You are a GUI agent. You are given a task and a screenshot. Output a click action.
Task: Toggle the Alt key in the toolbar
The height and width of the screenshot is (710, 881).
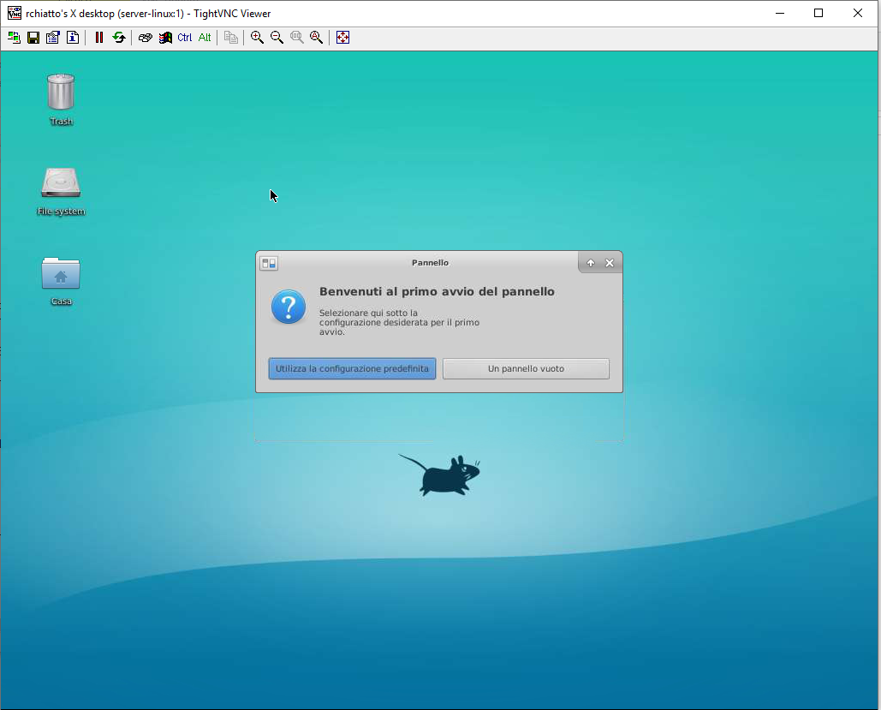pos(205,38)
